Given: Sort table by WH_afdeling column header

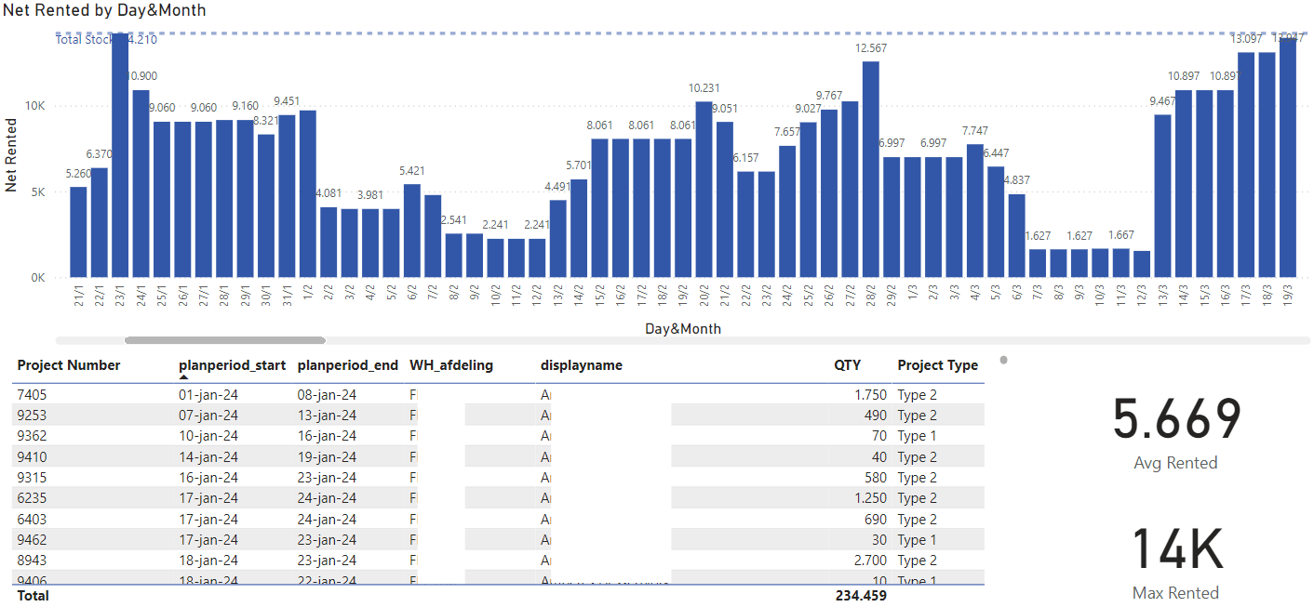Looking at the screenshot, I should [451, 365].
